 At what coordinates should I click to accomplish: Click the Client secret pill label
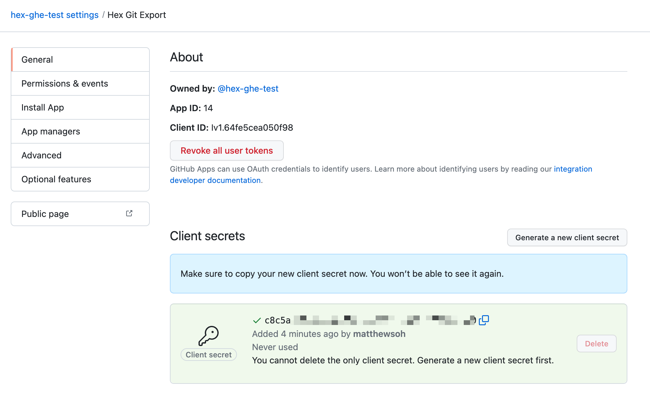pyautogui.click(x=209, y=355)
